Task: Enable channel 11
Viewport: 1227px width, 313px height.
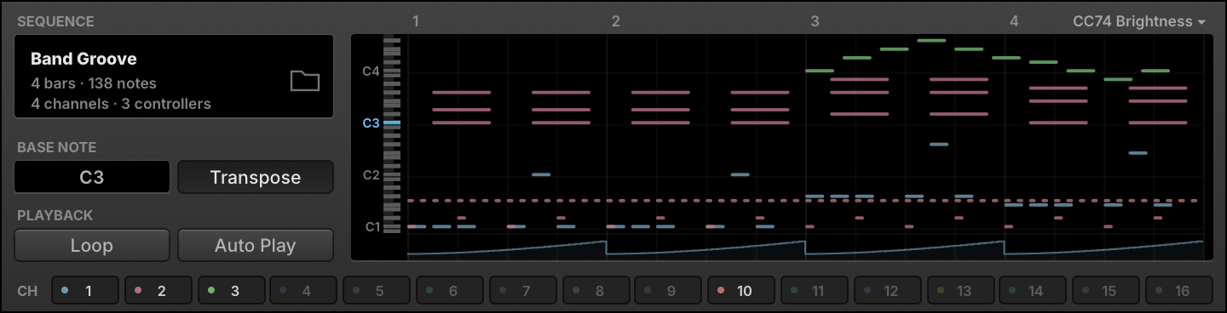Action: 815,290
